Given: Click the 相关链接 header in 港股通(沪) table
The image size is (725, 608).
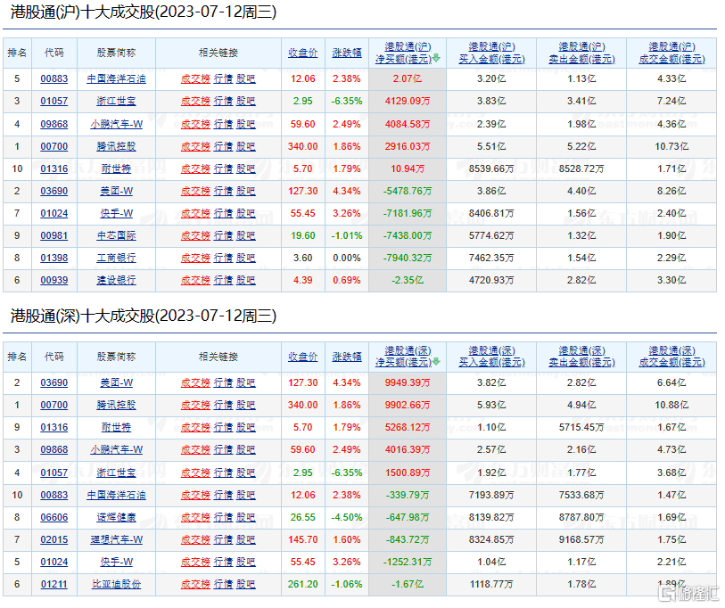Looking at the screenshot, I should click(x=218, y=53).
